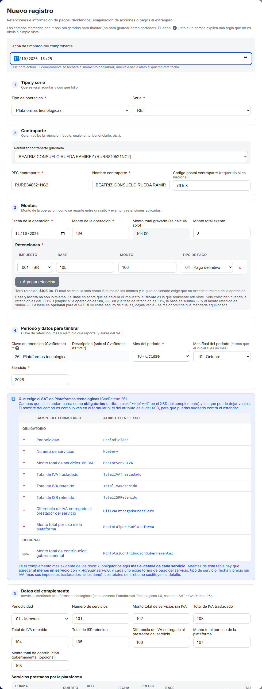Viewport: 262px width, 689px height.
Task: Follow the Total de IVA retenido link
Action: (x=55, y=486)
